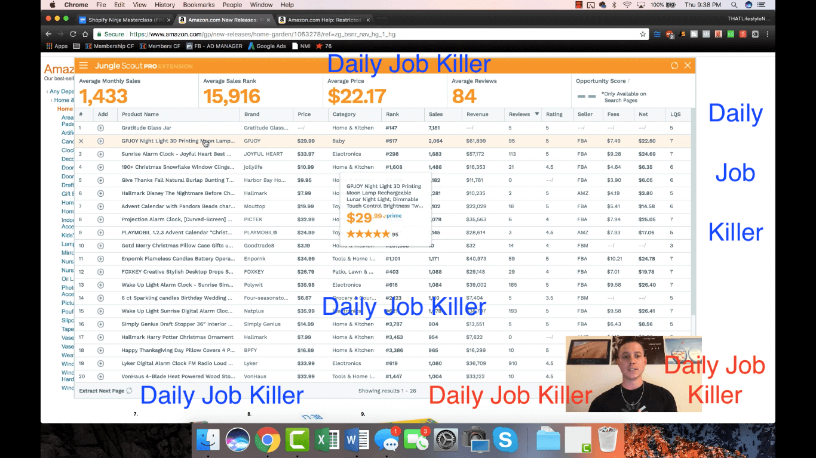The height and width of the screenshot is (458, 816).
Task: Open the Jungle Scout hamburger menu
Action: pyautogui.click(x=83, y=66)
